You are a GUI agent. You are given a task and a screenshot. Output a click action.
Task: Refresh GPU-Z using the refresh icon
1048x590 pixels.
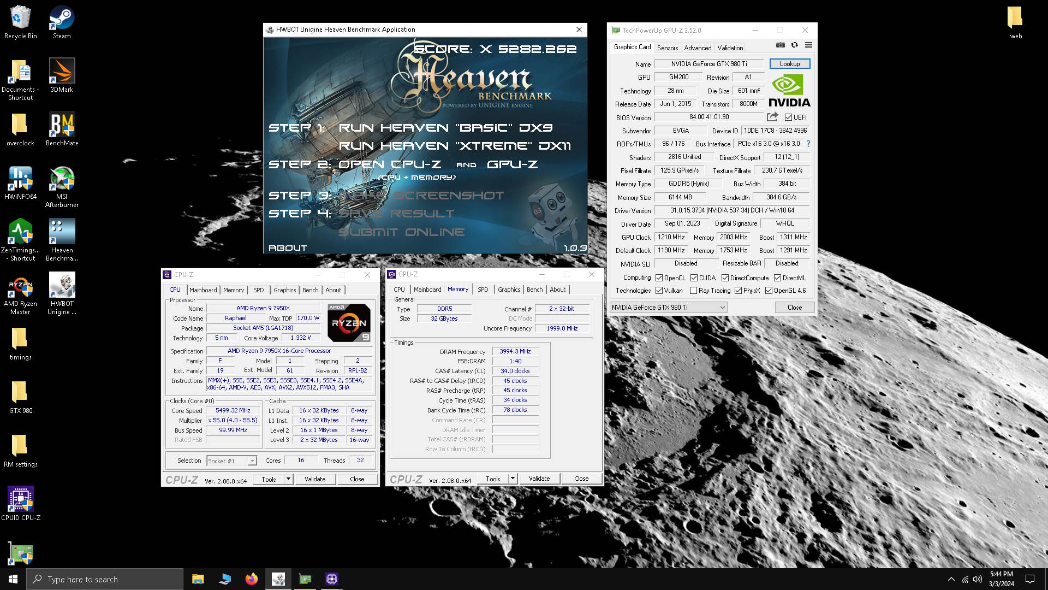point(795,45)
